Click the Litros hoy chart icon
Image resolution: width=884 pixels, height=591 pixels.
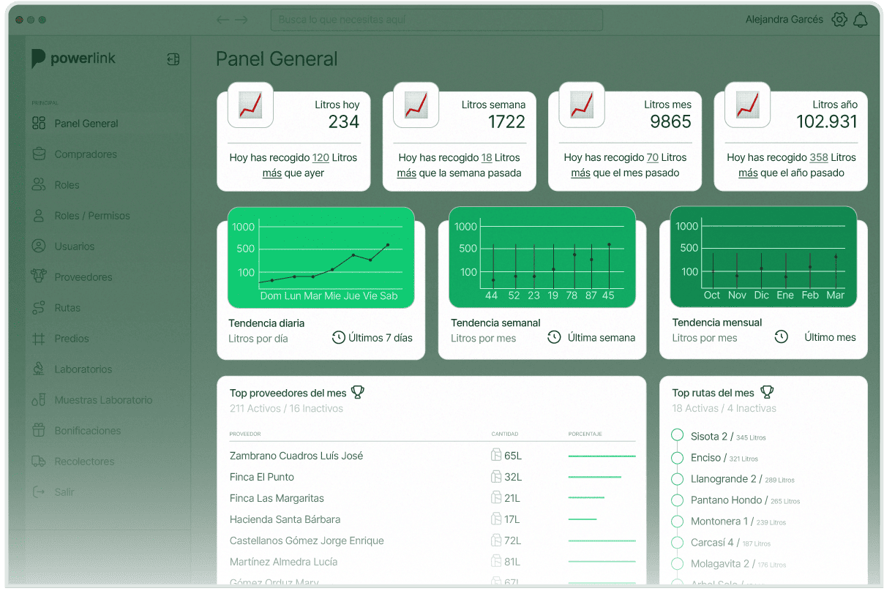(x=250, y=105)
